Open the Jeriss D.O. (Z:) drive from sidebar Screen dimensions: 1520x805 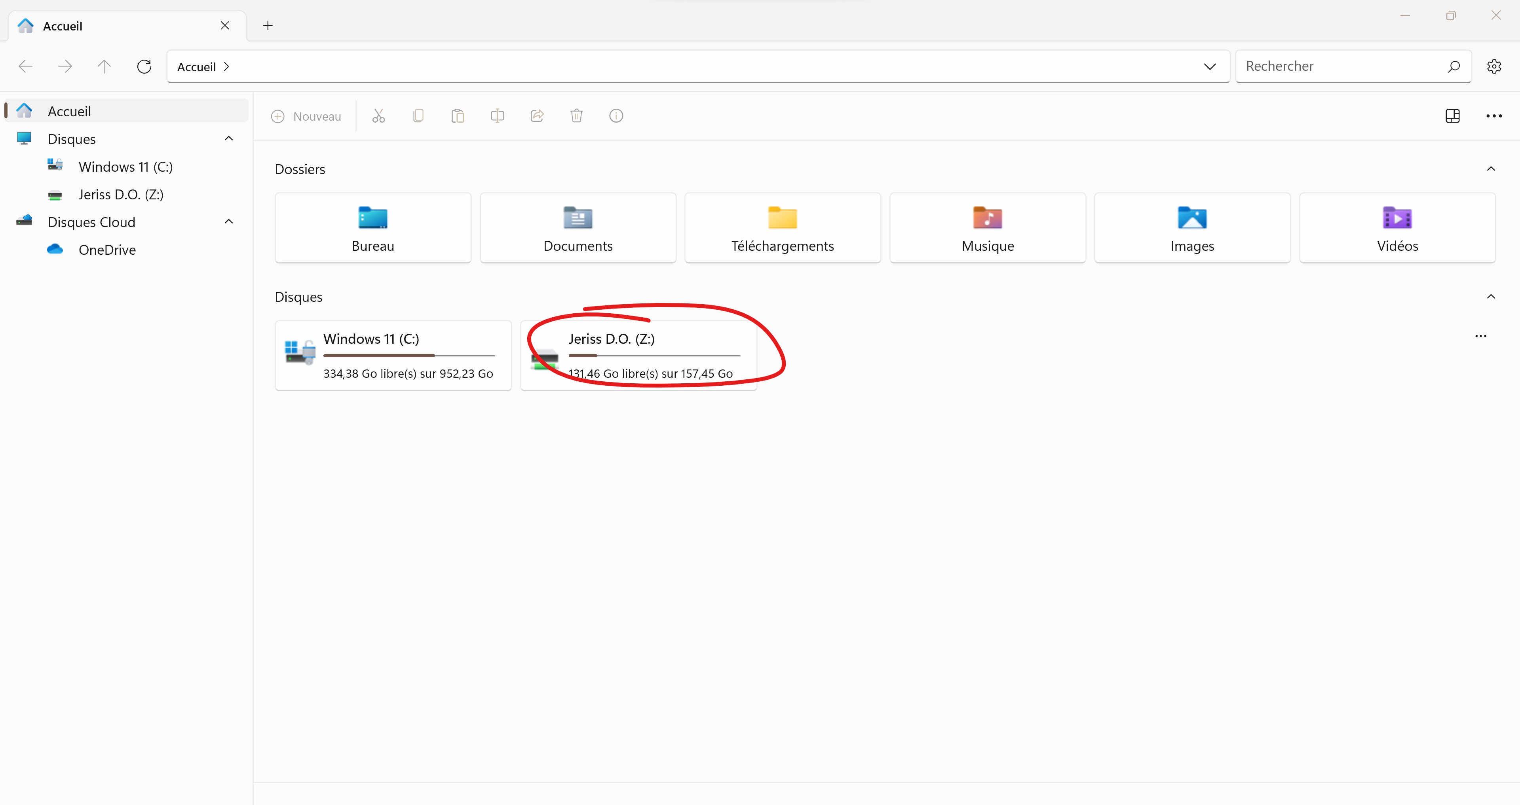pos(120,195)
